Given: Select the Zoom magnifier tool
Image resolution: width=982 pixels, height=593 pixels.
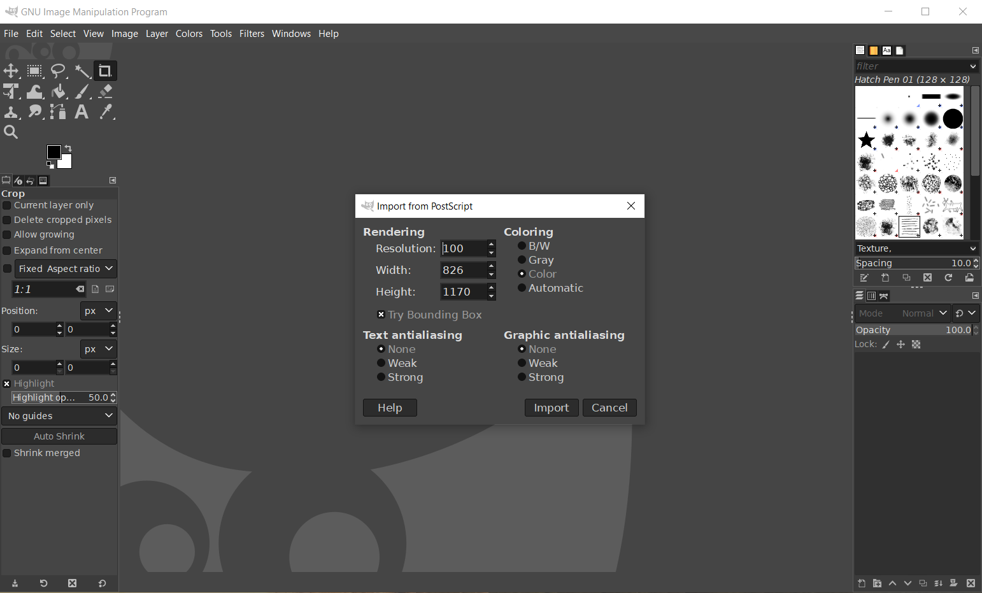Looking at the screenshot, I should [x=11, y=132].
